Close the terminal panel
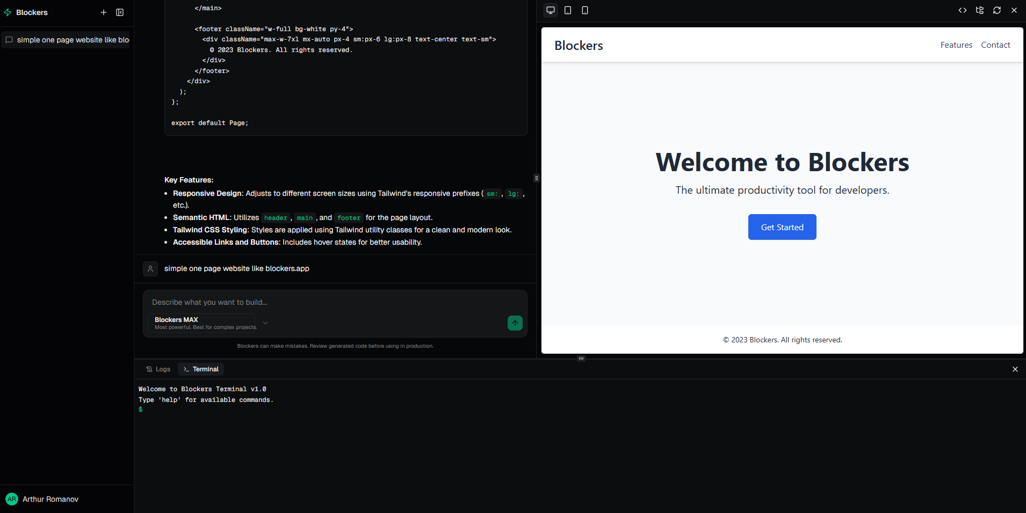 1015,369
